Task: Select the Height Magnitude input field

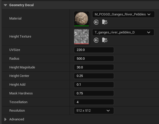Action: tap(94, 67)
